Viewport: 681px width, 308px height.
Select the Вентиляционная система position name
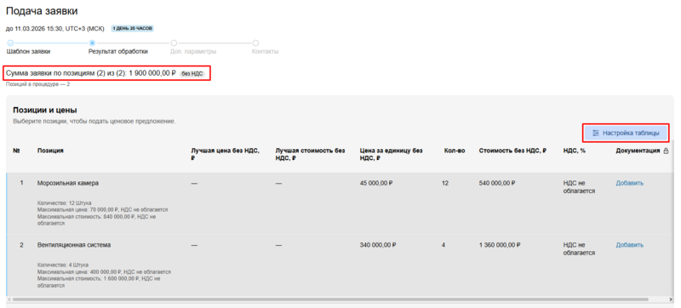74,245
